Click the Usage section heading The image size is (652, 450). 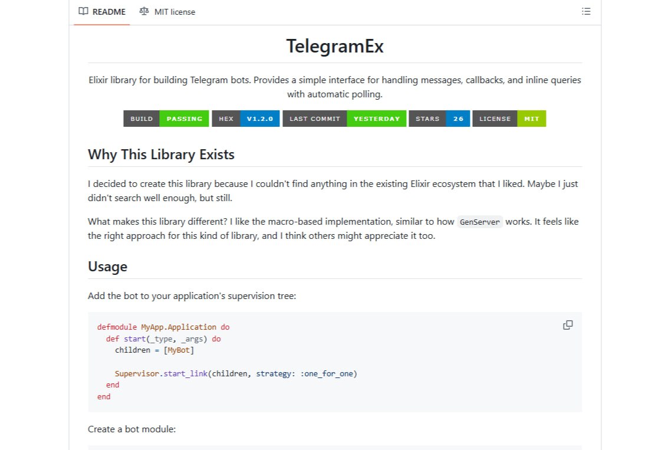(107, 267)
